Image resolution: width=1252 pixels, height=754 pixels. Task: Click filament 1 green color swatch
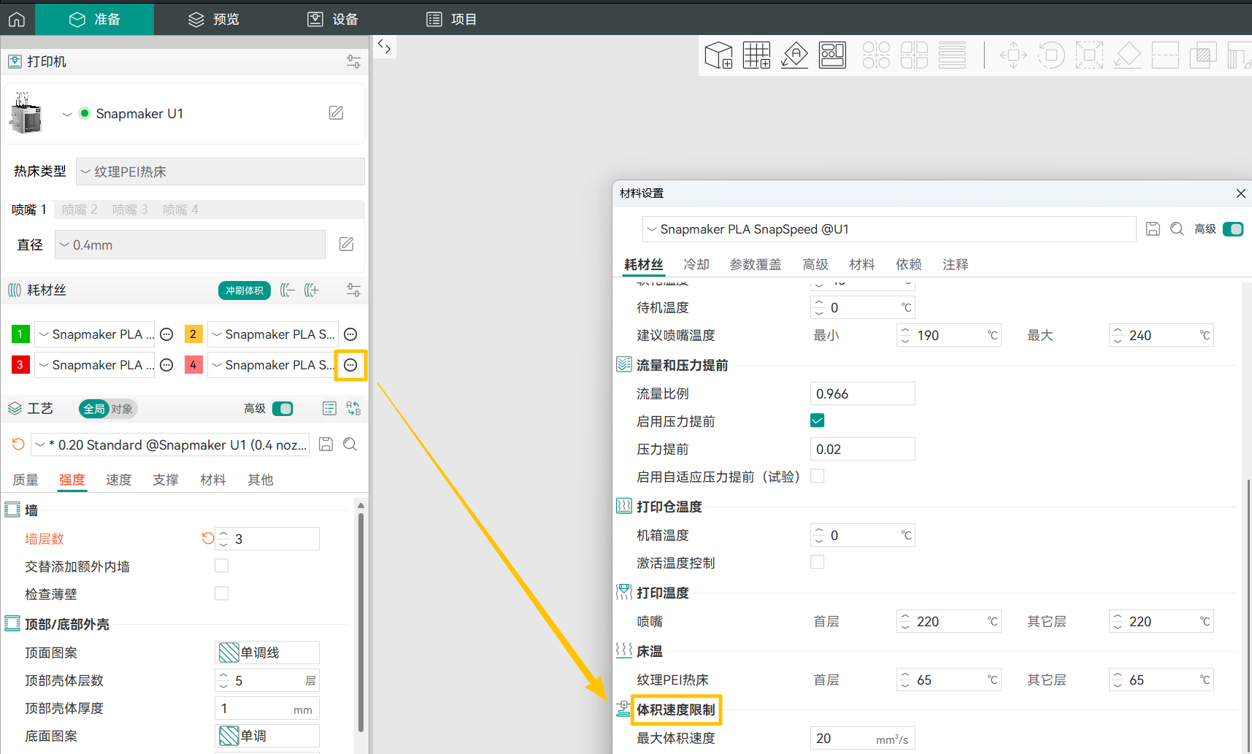pyautogui.click(x=20, y=334)
